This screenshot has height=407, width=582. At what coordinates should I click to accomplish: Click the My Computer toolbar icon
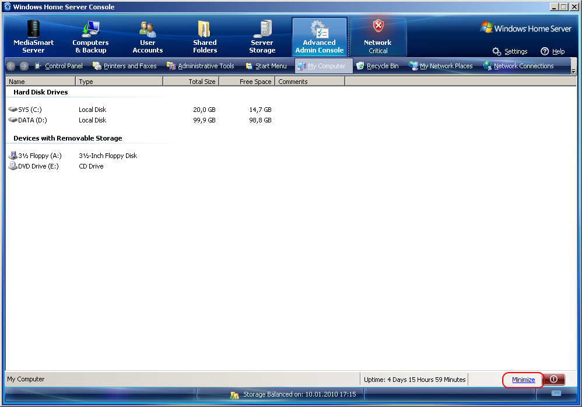(301, 66)
